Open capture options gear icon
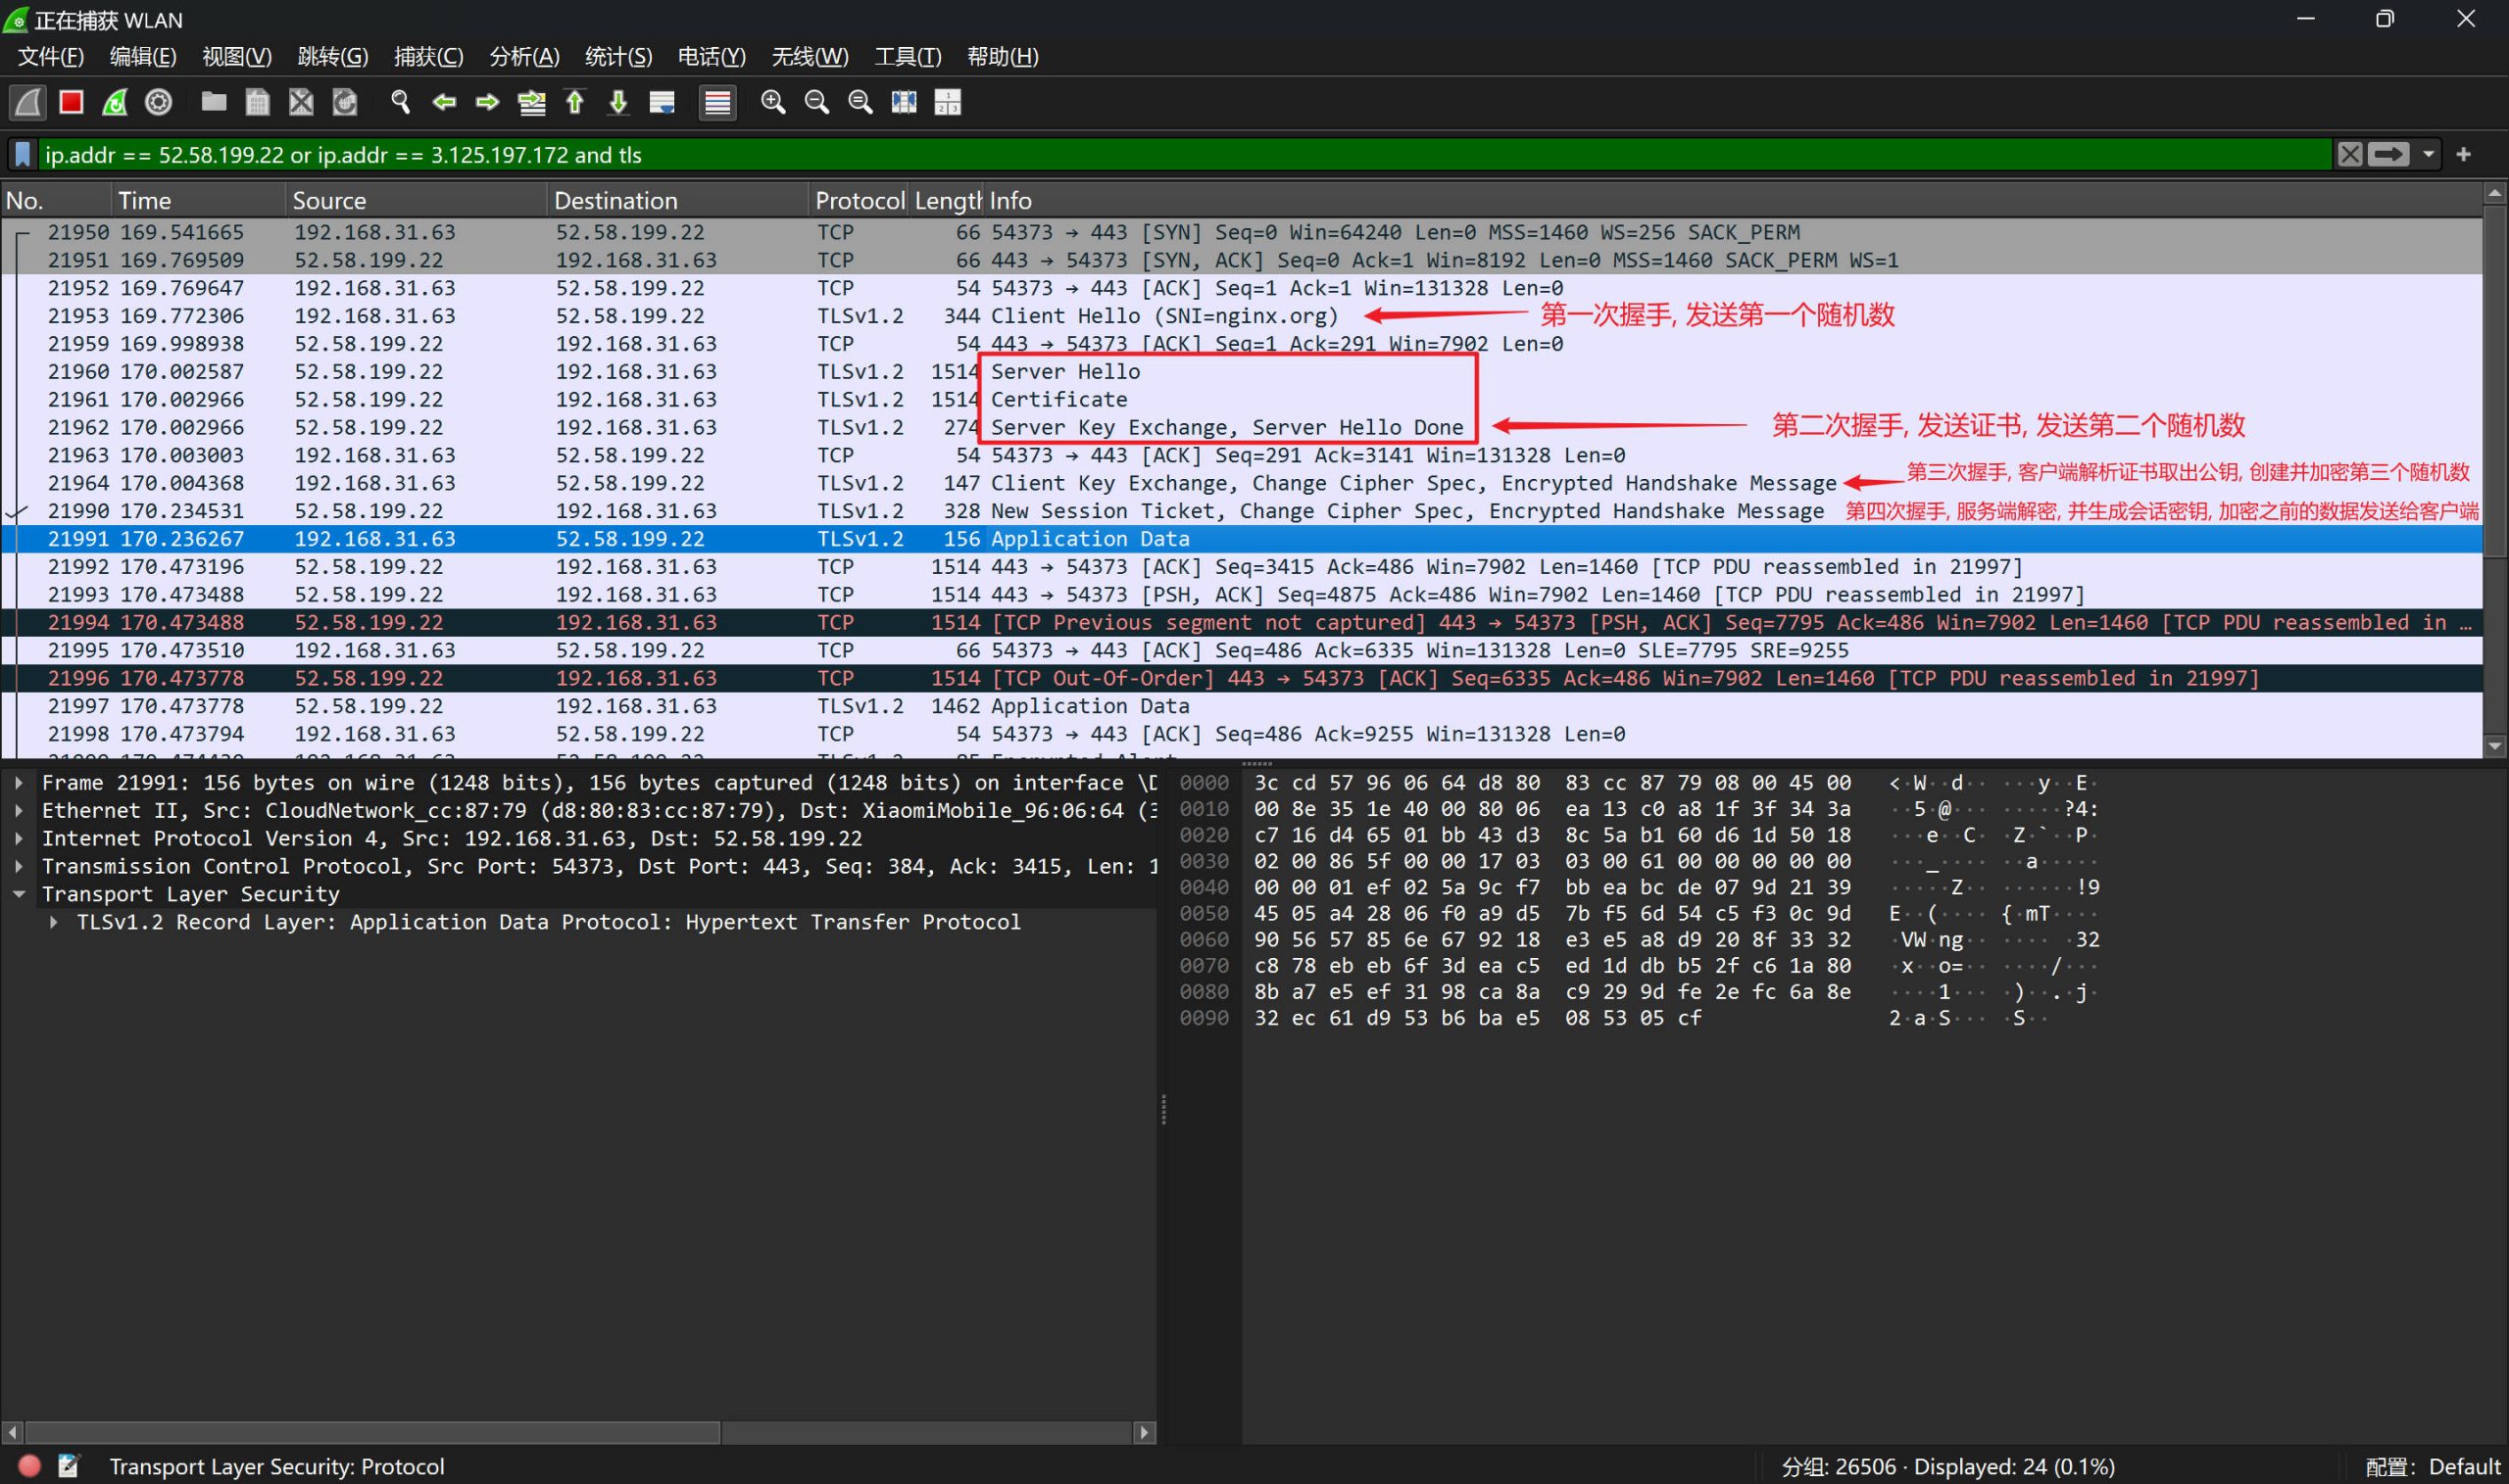 (x=158, y=102)
